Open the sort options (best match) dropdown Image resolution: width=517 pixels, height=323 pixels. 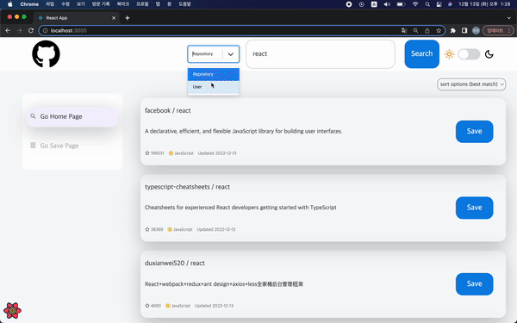coord(471,84)
